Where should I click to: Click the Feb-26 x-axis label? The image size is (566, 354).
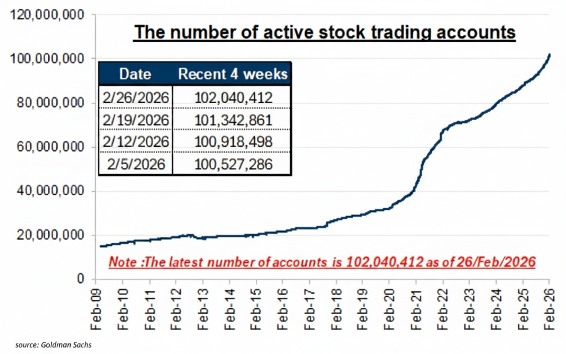(549, 309)
